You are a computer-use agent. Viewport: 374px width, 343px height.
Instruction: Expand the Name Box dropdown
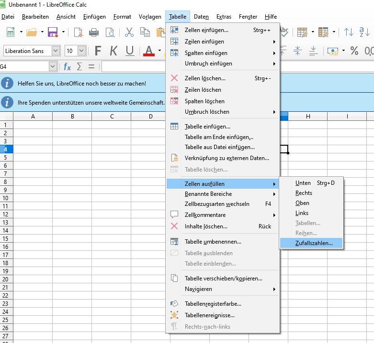53,66
